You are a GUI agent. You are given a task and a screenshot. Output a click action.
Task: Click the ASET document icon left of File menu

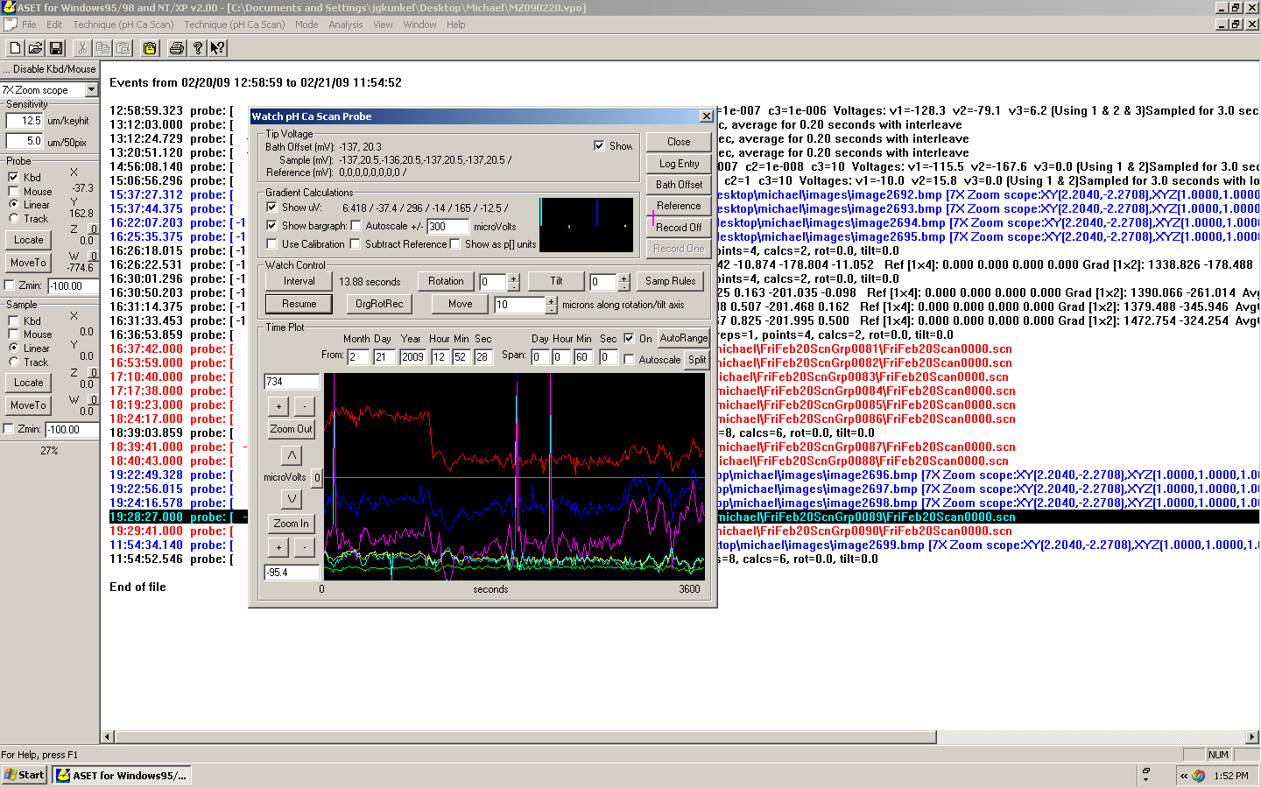10,25
